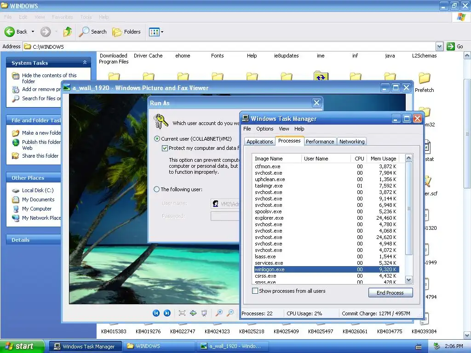
Task: Click Zoom In magnifier in Picture Viewer
Action: click(x=219, y=313)
